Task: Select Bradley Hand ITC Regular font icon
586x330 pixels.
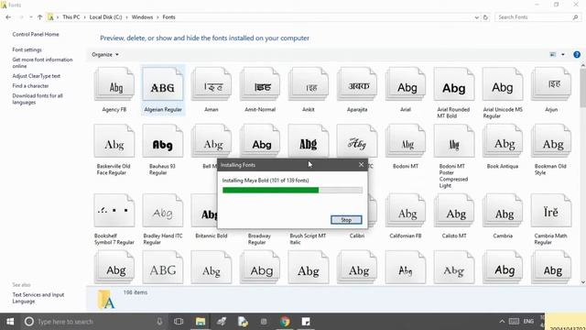Action: (x=163, y=211)
